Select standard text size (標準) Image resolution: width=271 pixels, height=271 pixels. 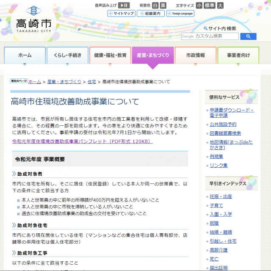coord(209,6)
